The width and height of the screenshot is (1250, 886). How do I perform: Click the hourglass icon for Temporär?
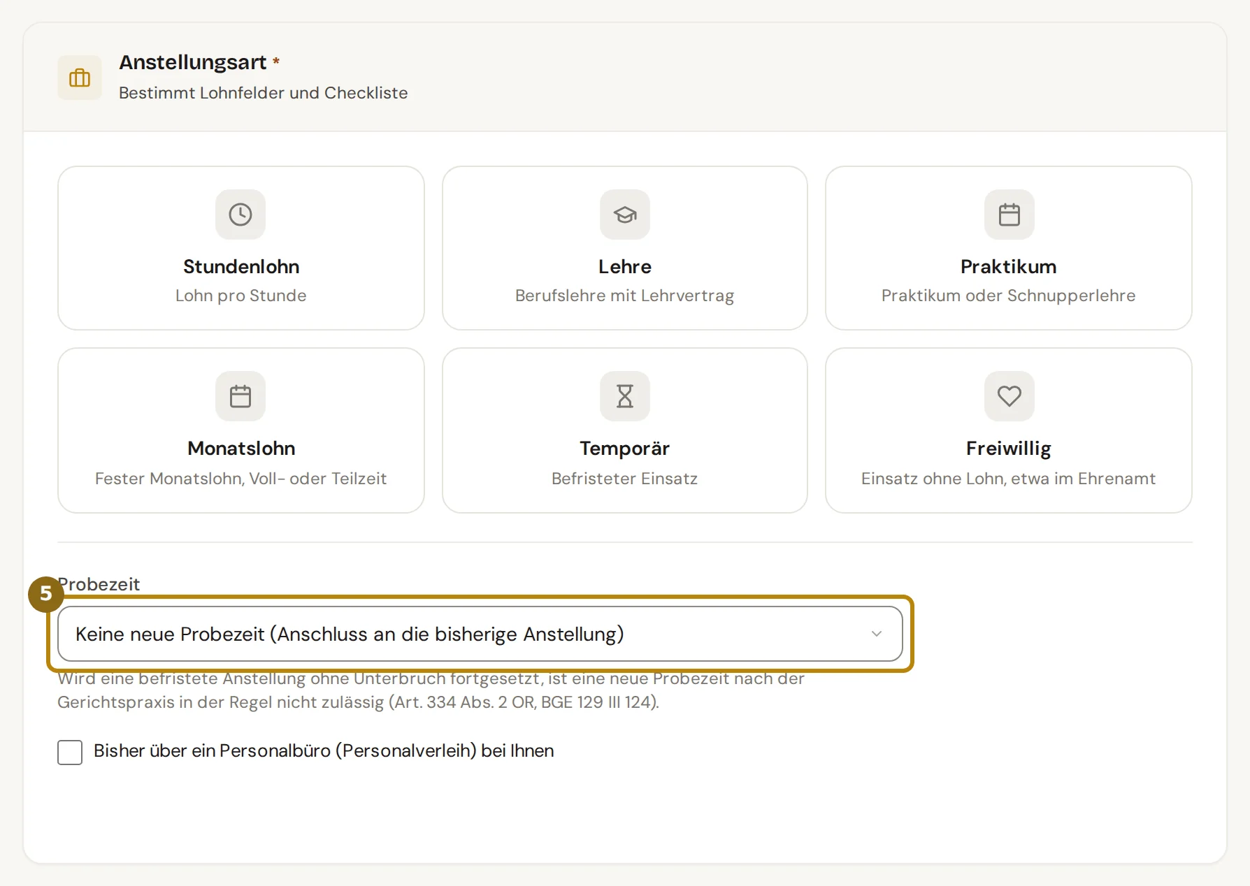click(x=625, y=396)
